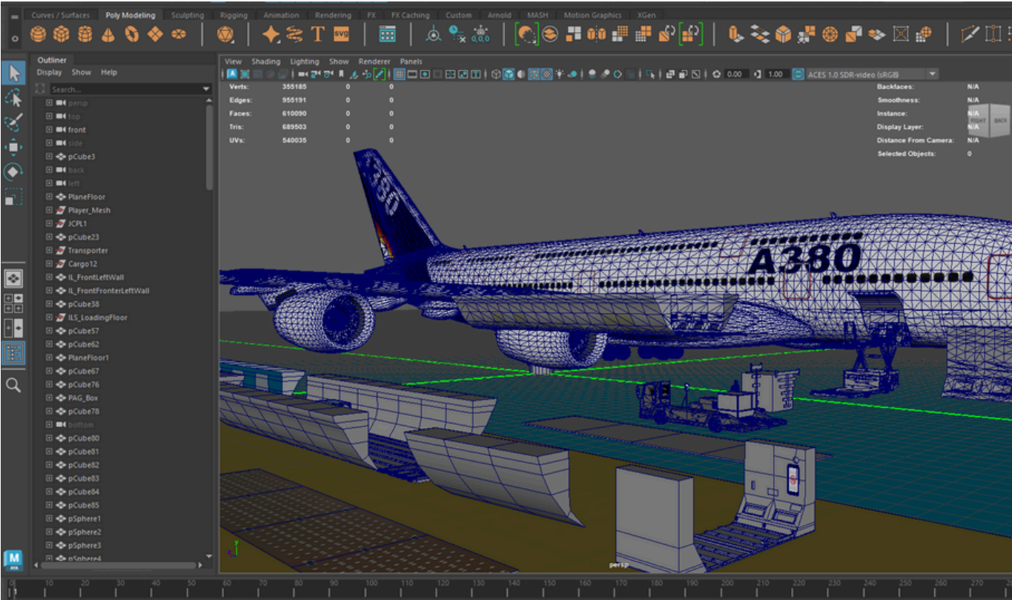Activate the Move tool in toolbox
Image resolution: width=1012 pixels, height=600 pixels.
point(13,147)
